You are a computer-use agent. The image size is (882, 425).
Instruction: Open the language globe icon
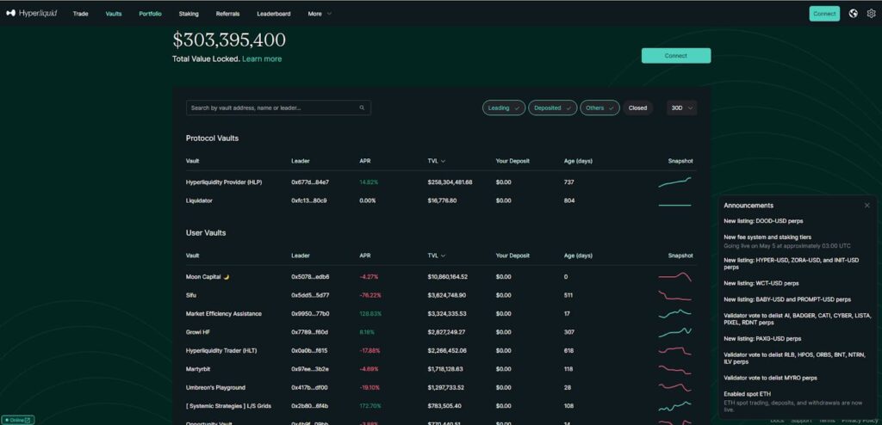(x=854, y=14)
